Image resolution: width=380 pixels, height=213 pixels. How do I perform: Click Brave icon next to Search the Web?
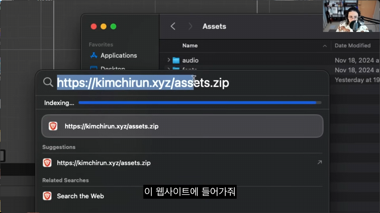point(47,196)
